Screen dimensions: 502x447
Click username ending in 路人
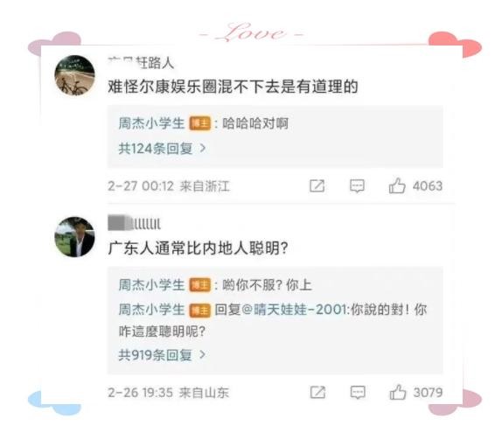141,63
